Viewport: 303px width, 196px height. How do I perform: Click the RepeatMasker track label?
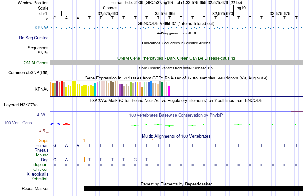point(35,188)
